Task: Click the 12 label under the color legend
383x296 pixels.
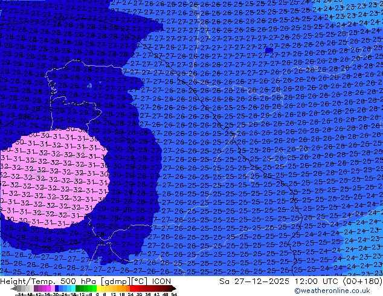Action: coord(114,294)
